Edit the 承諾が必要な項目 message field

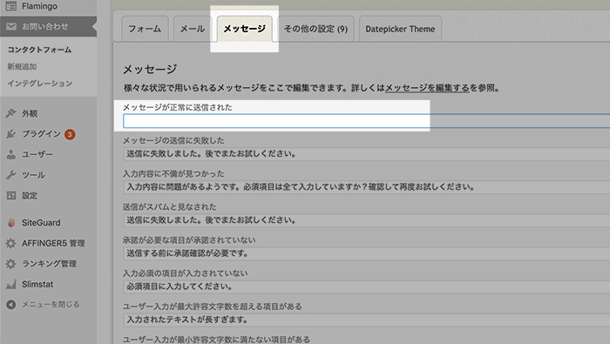pos(367,253)
